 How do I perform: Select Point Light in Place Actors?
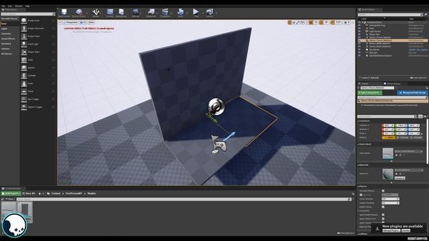(x=38, y=44)
